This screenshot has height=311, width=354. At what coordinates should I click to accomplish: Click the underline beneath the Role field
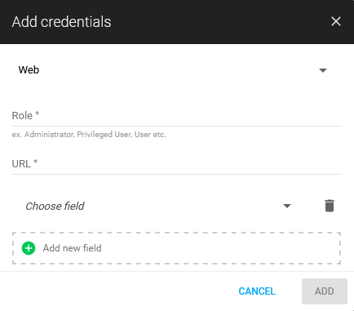pos(176,126)
